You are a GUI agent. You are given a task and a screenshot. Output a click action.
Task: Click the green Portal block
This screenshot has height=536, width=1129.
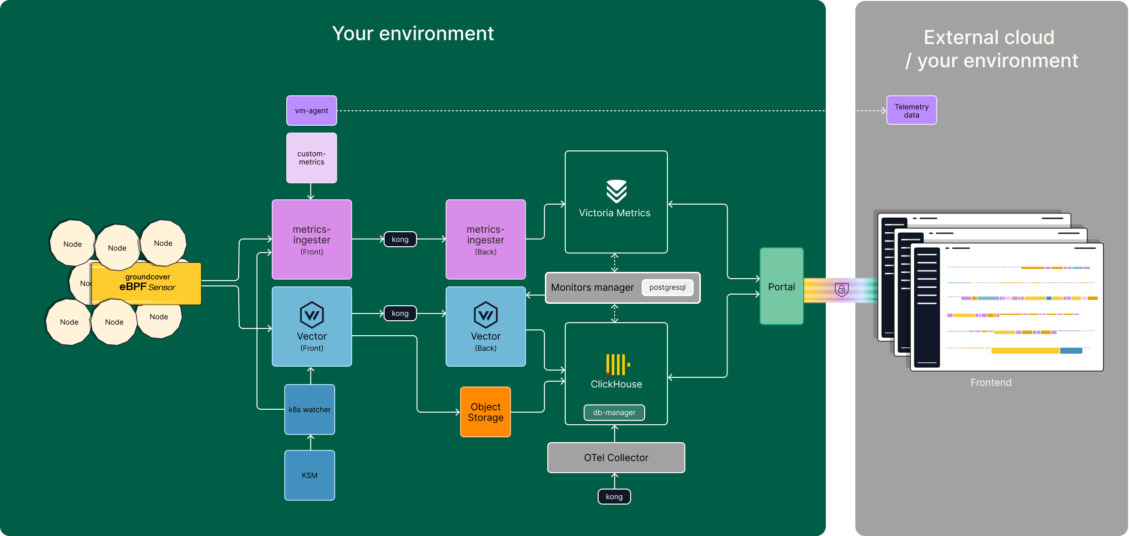pyautogui.click(x=781, y=286)
